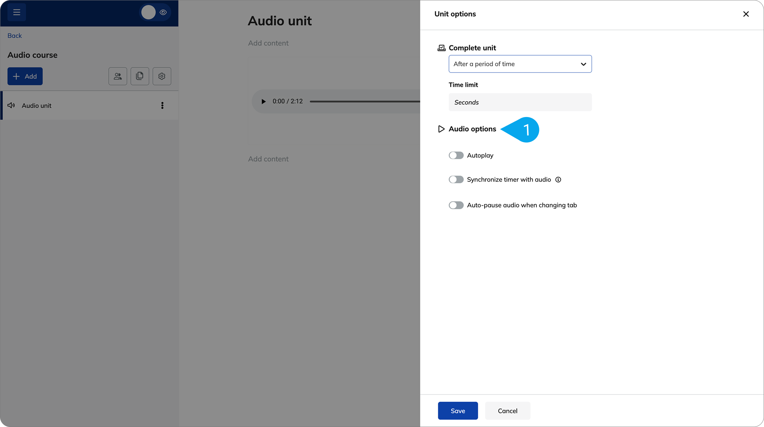Save the unit options

pos(458,411)
